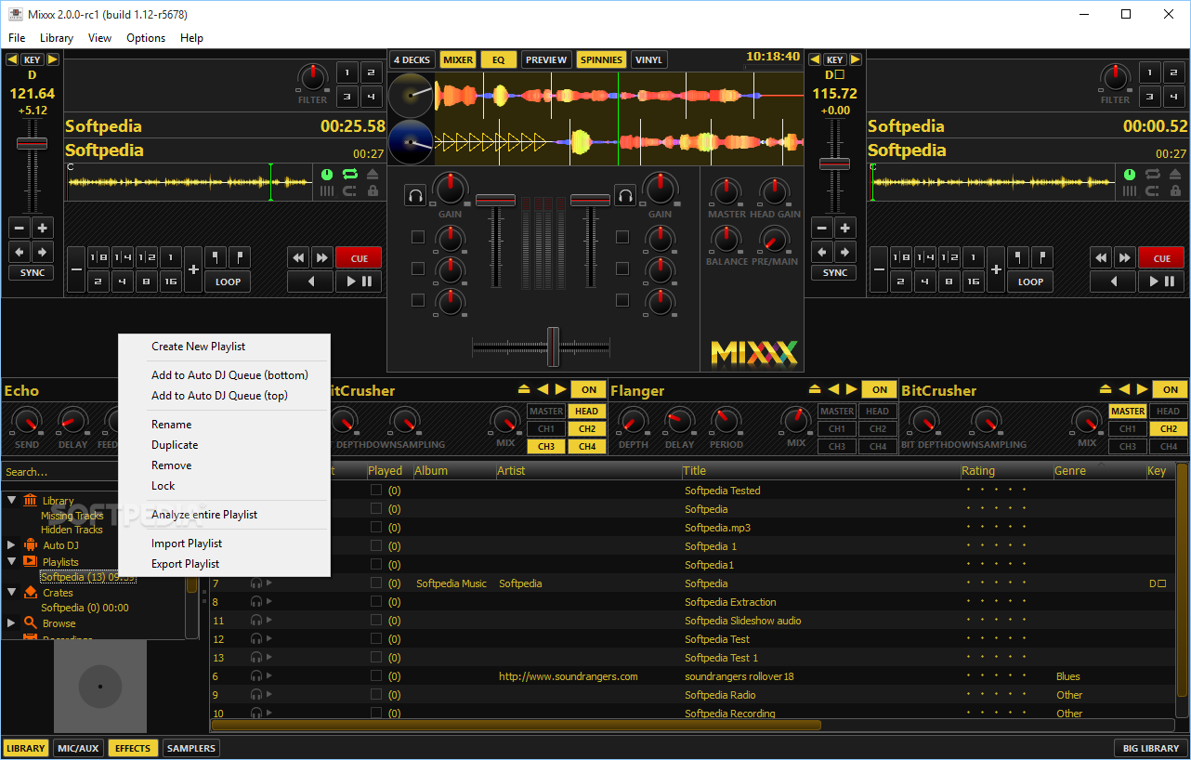
Task: Raise the key on the right deck
Action: coord(856,59)
